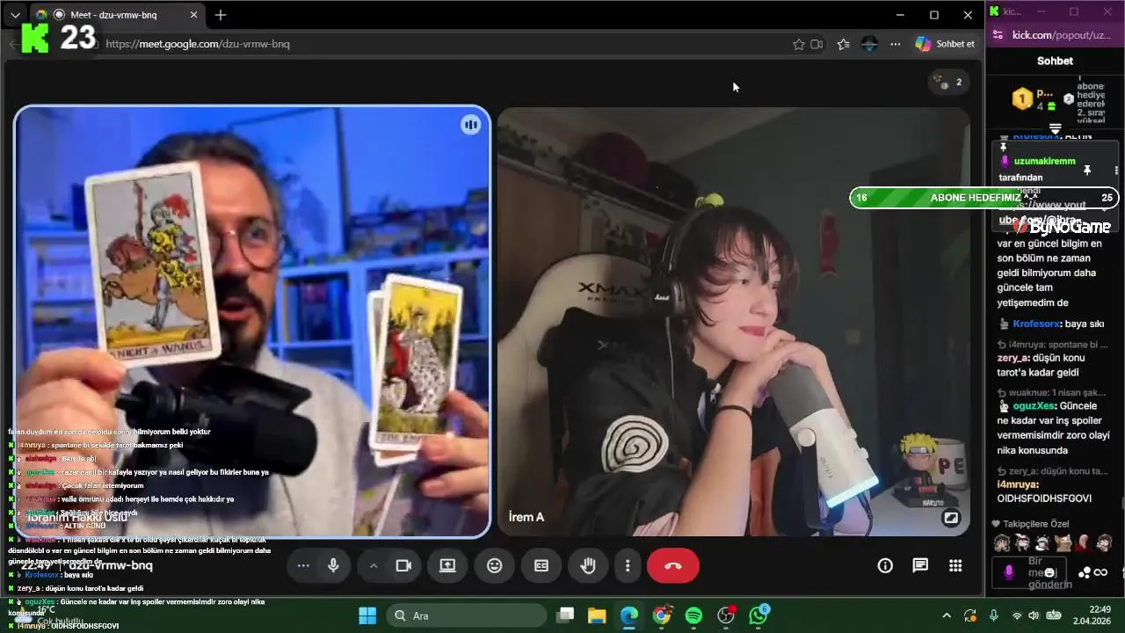
Task: Click the ABONE HEDEFIMIZ progress bar
Action: pos(984,198)
